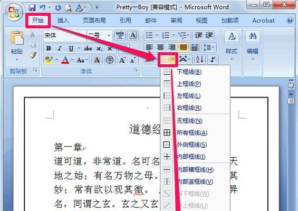Sort text A to Z
The width and height of the screenshot is (298, 211).
click(200, 60)
